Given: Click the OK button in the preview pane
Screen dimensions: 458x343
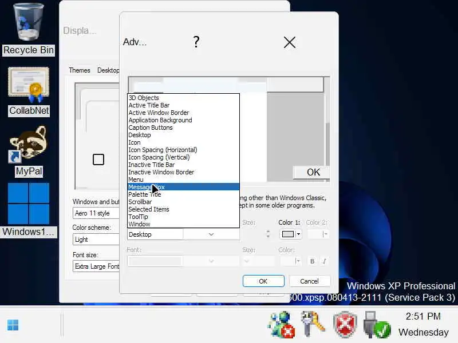Looking at the screenshot, I should (x=311, y=172).
